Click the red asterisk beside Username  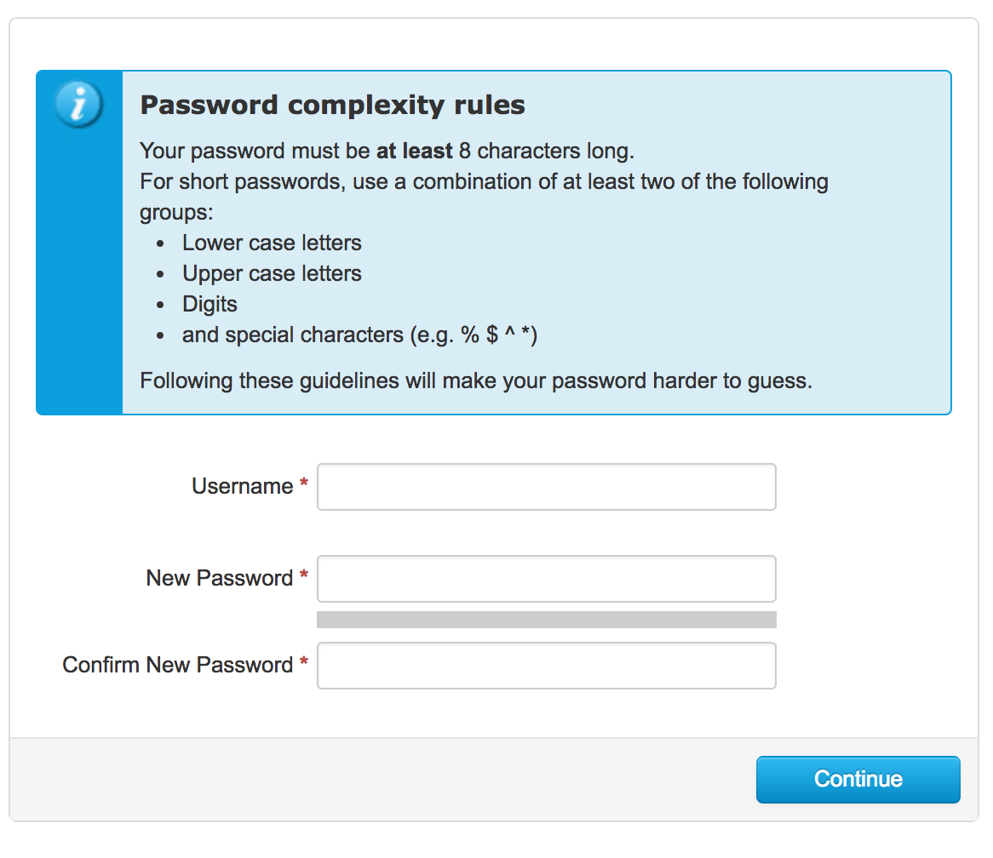click(304, 483)
